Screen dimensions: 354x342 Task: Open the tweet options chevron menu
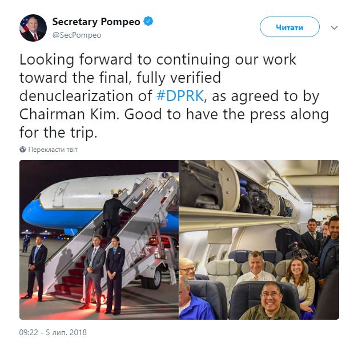(334, 27)
